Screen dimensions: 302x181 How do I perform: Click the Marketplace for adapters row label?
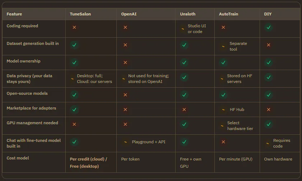(x=31, y=108)
